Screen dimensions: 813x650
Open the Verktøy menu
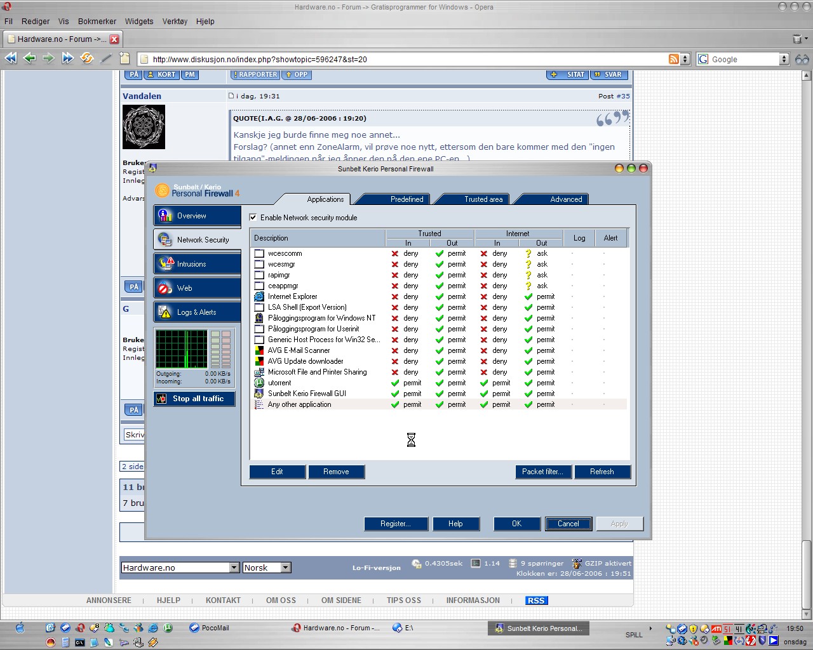pos(175,21)
